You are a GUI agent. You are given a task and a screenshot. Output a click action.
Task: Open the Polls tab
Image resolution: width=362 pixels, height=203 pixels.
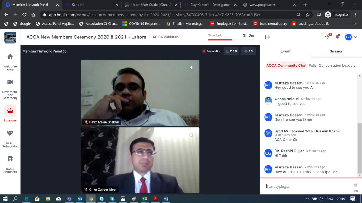[x=313, y=66]
